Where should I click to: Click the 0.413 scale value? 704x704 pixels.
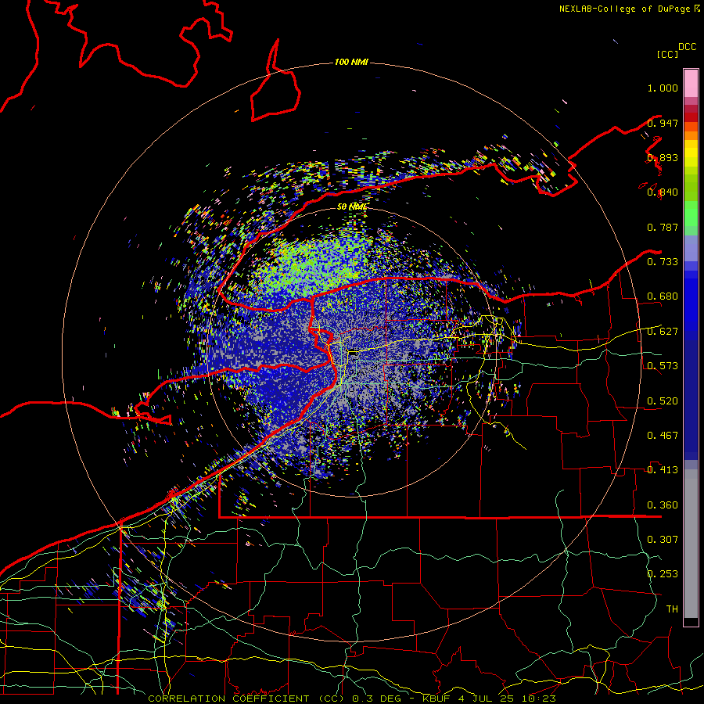(663, 470)
